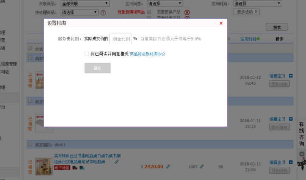Click the red remove icon beside 需要更换产品
Viewport: 306px width, 180px height.
point(187,13)
